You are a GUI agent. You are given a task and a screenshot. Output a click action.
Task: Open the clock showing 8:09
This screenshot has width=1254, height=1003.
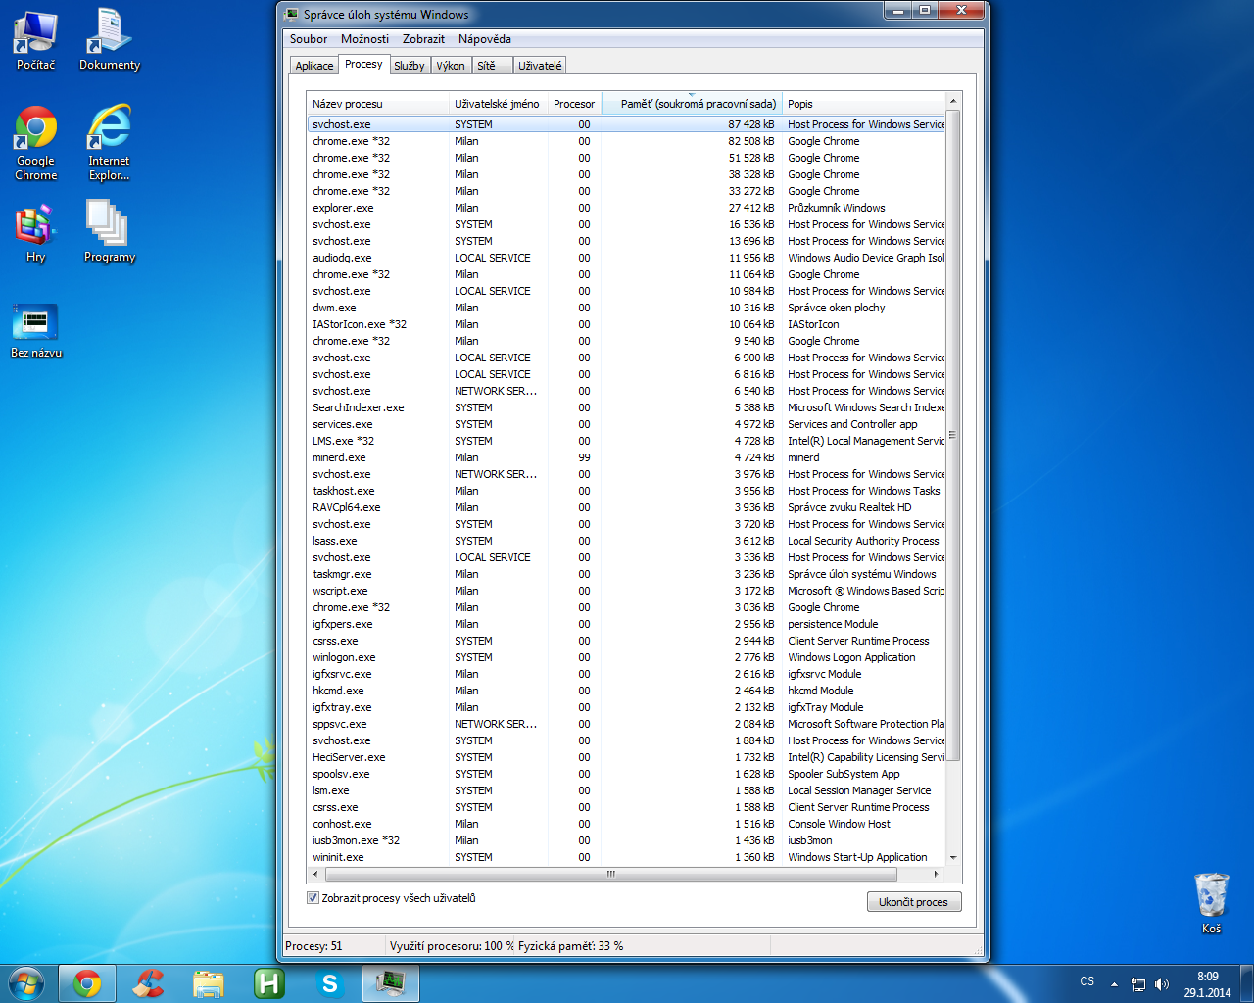coord(1207,984)
